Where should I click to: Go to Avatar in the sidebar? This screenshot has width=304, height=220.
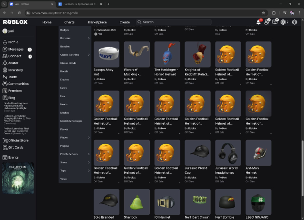coord(13,63)
